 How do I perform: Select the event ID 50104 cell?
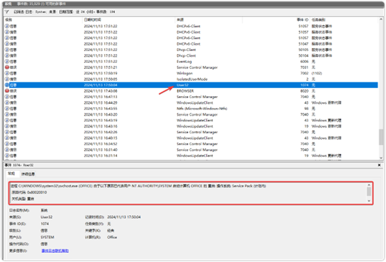(303, 56)
